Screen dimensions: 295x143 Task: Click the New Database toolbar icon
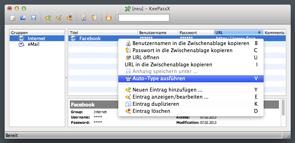(x=12, y=18)
